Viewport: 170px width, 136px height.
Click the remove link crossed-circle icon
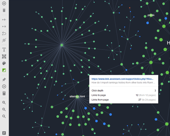(4, 40)
